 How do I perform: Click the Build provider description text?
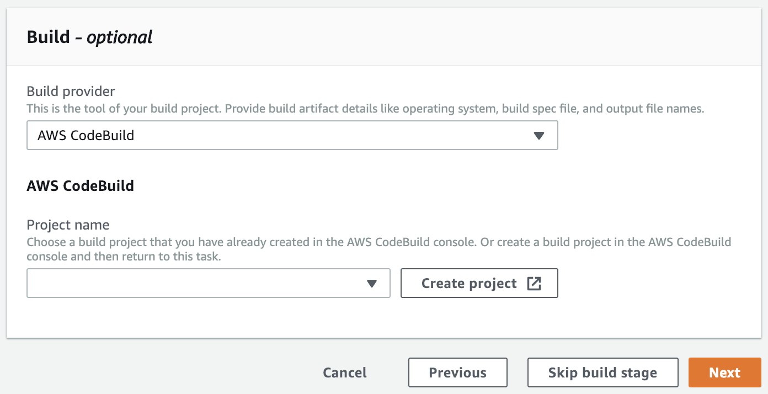pyautogui.click(x=365, y=109)
